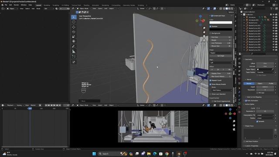Select the Select Box tool in viewport toolbar
This screenshot has height=157, width=279.
click(74, 17)
